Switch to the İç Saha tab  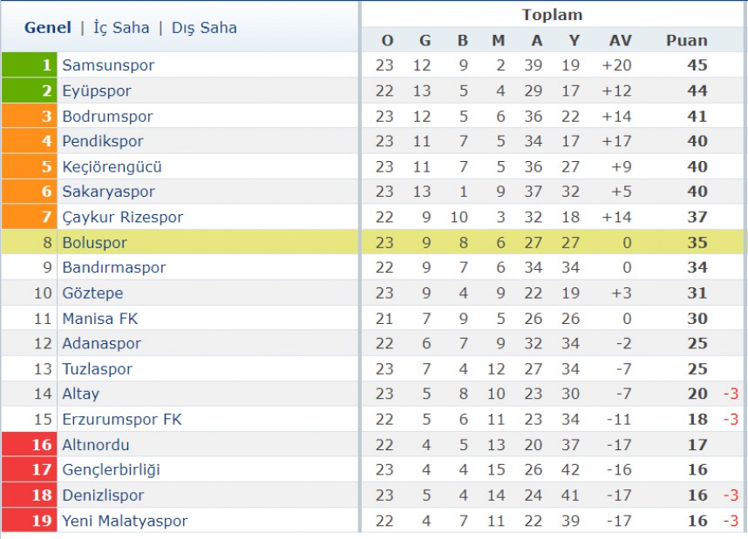tap(121, 28)
